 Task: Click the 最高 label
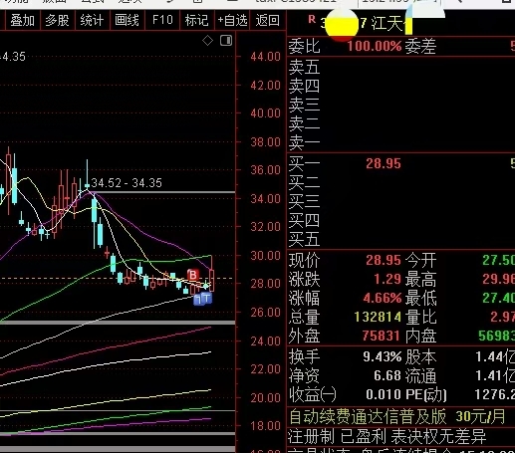[x=420, y=279]
